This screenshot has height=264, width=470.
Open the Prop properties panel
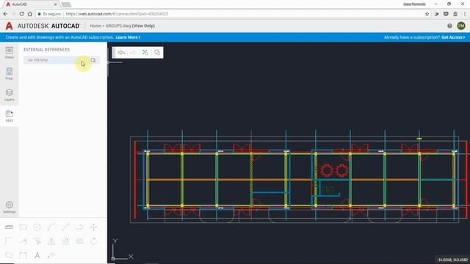(10, 73)
